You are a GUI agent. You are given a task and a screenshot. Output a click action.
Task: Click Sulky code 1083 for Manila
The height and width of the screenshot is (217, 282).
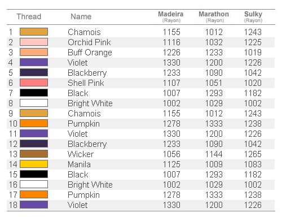coord(253,164)
